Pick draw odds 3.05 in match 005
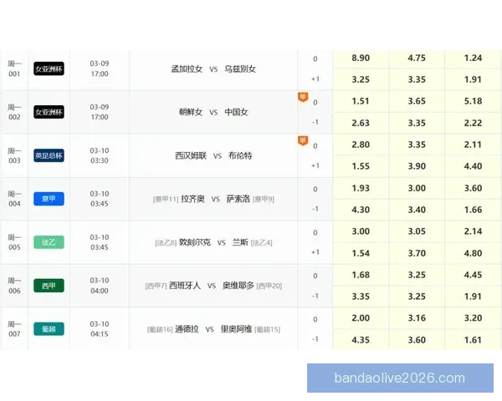Viewport: 502px width, 401px height. point(417,231)
